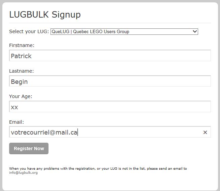220x191 pixels.
Task: Open the Select your LUG dropdown
Action: tap(124, 32)
